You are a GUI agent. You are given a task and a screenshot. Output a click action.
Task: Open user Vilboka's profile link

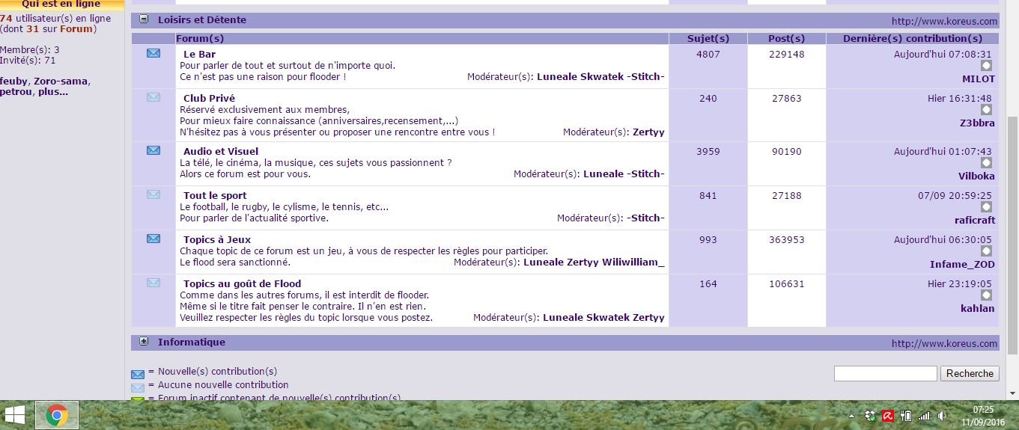[x=976, y=176]
